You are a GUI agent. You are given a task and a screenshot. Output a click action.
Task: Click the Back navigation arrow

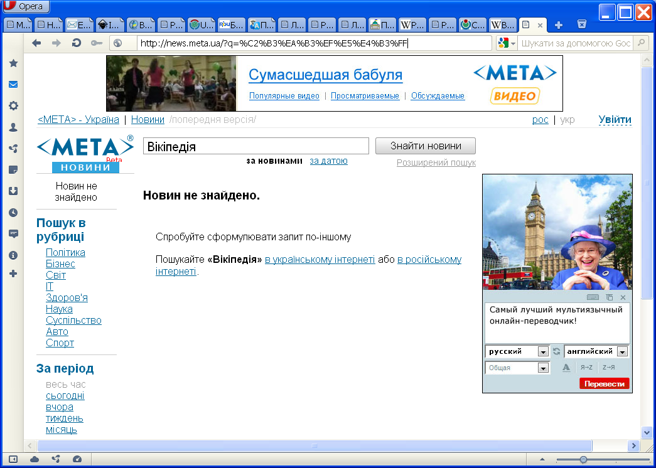[x=36, y=43]
